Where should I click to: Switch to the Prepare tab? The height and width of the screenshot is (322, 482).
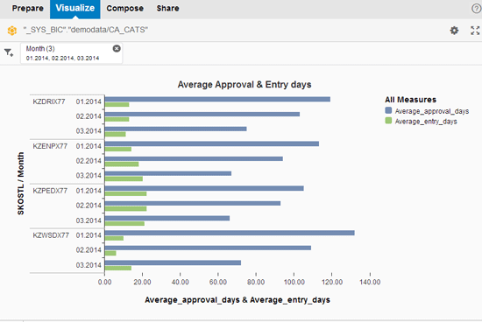(x=28, y=8)
